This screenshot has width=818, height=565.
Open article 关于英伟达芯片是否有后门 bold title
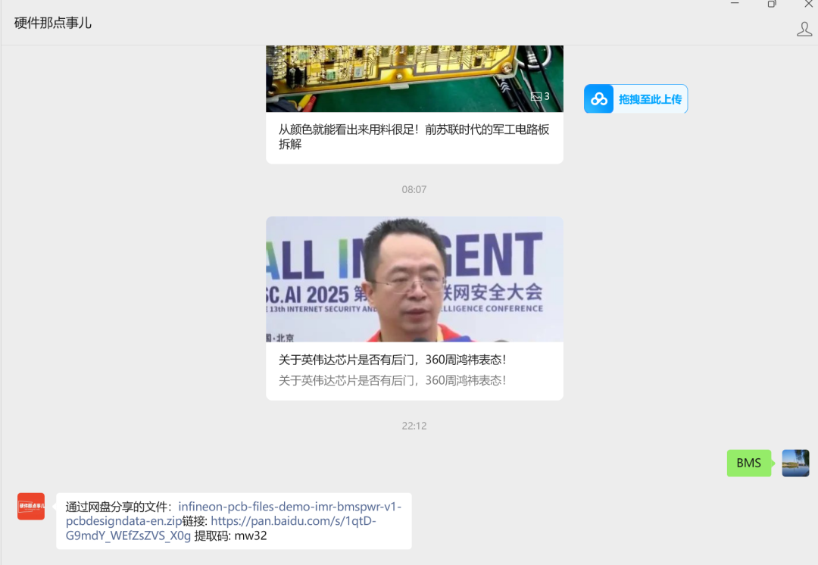click(x=392, y=360)
